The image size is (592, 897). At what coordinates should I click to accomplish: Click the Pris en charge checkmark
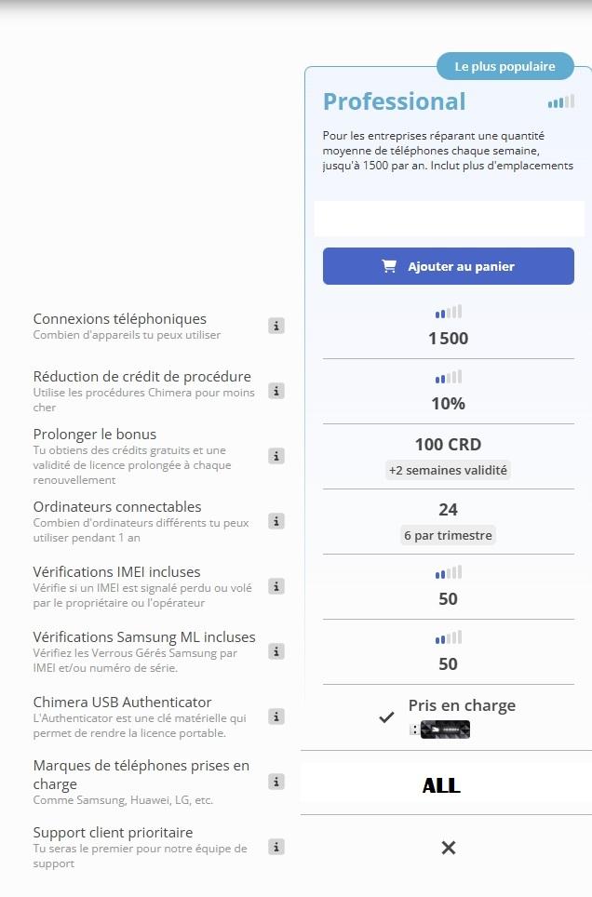tap(386, 717)
